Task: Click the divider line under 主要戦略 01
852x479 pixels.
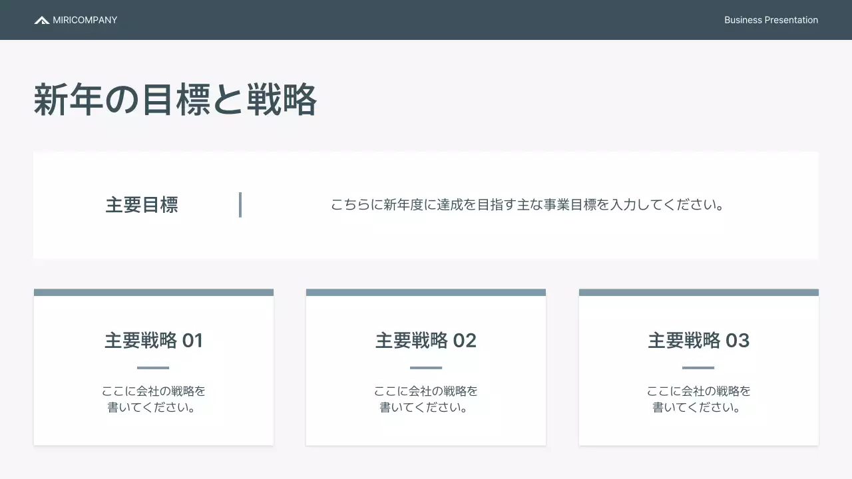Action: click(x=154, y=367)
